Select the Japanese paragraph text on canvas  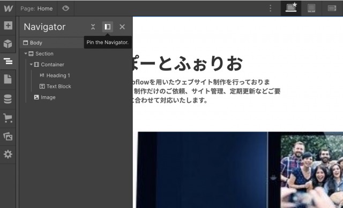coord(206,91)
